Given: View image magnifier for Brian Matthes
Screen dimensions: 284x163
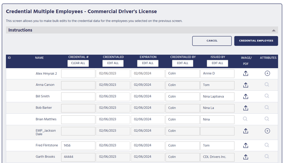Looking at the screenshot, I should [x=245, y=119].
